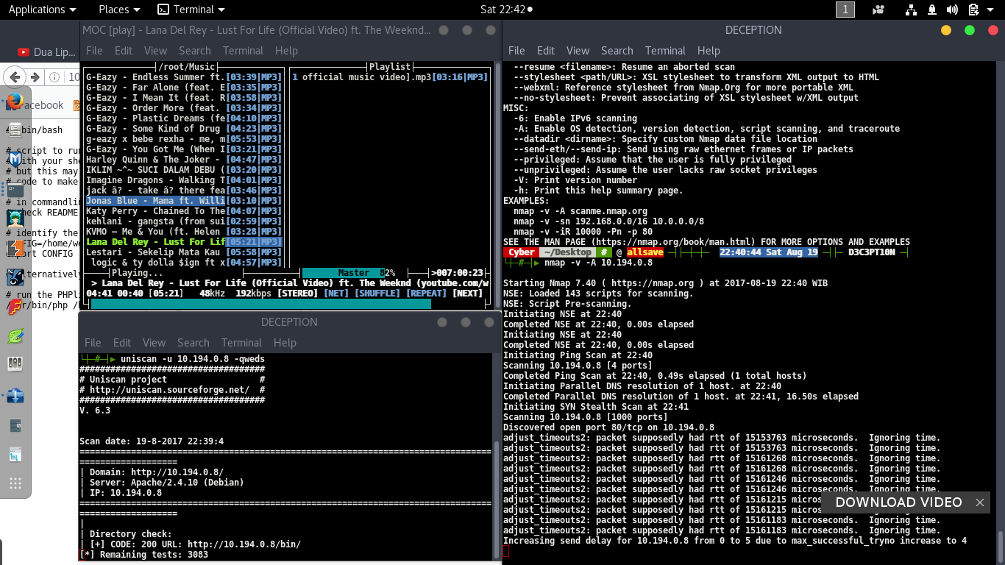The width and height of the screenshot is (1005, 565).
Task: Close the DOWNLOAD VIDEO overlay with X
Action: (980, 502)
